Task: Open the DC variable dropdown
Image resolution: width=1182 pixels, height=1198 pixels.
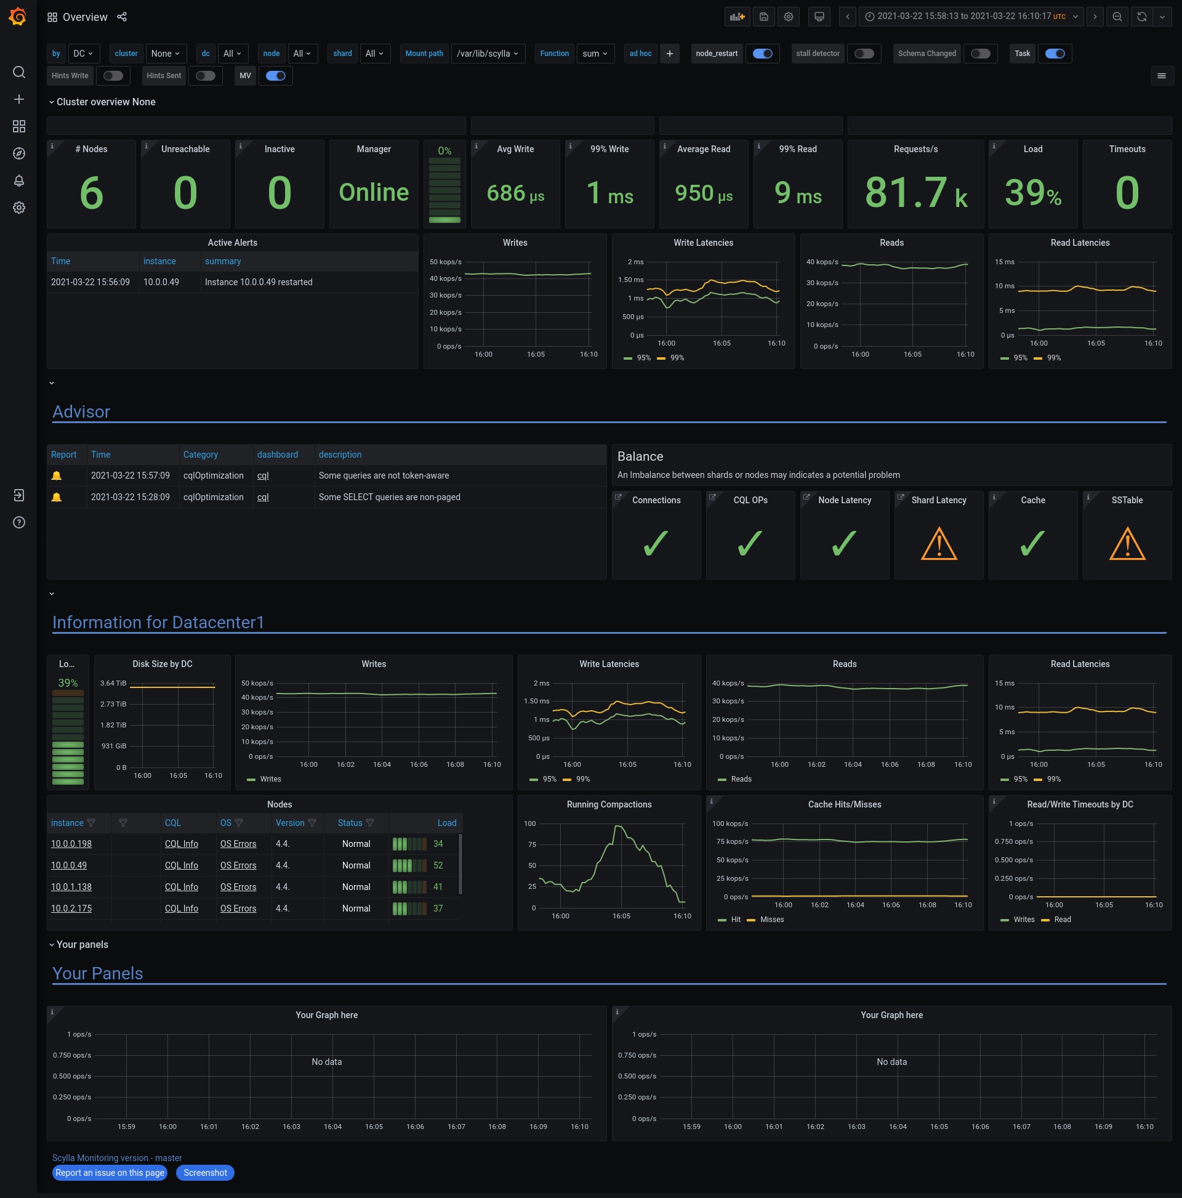Action: 83,54
